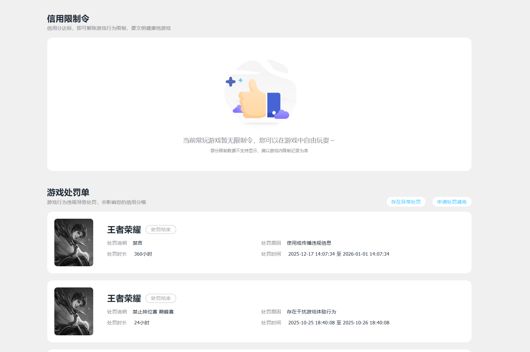Click the time range starting 2025-10-25 18:40:08
530x352 pixels.
[339, 323]
